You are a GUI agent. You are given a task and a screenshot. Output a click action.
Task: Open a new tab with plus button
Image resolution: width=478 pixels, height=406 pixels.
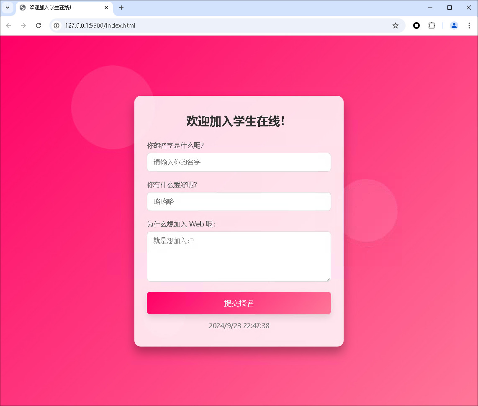[x=121, y=8]
